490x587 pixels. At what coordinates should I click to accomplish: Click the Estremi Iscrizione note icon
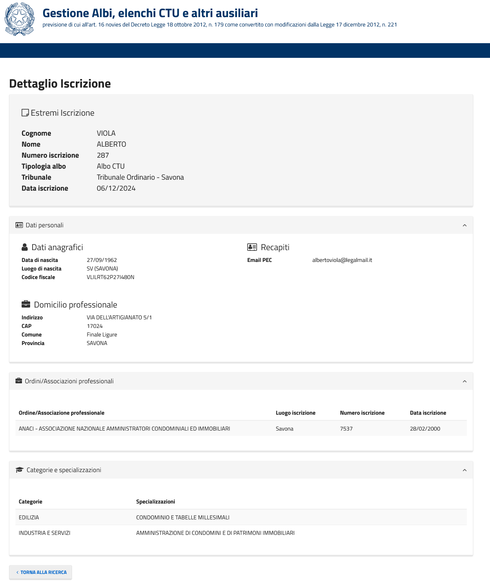coord(25,113)
